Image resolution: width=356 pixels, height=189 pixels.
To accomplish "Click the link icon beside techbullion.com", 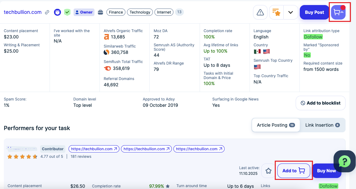I will pos(47,12).
